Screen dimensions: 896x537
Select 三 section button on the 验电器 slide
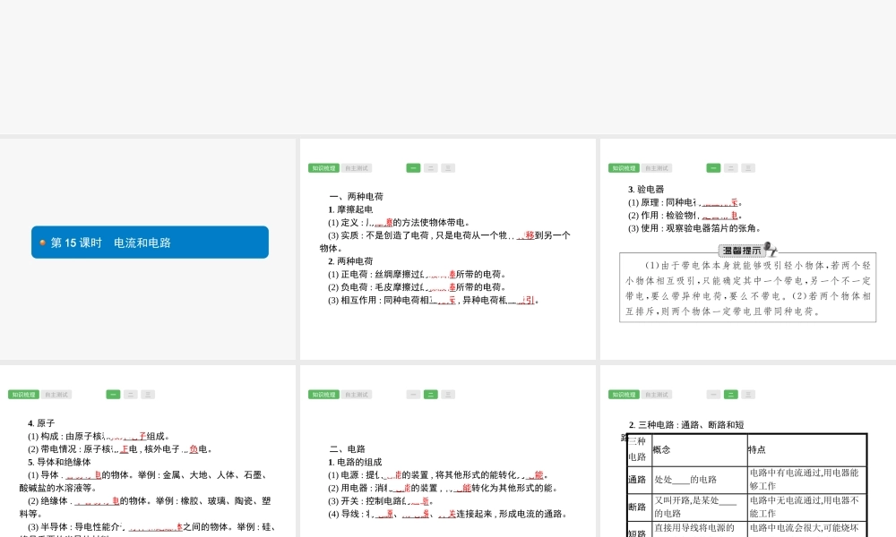pos(747,168)
